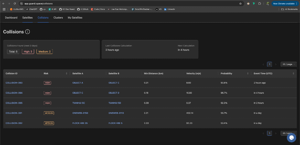Switch to the Clusters tab
Screen dimensions: 300x145
[58, 18]
